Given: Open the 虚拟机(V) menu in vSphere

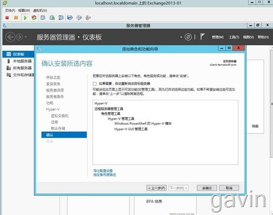Looking at the screenshot, I should (40, 10).
